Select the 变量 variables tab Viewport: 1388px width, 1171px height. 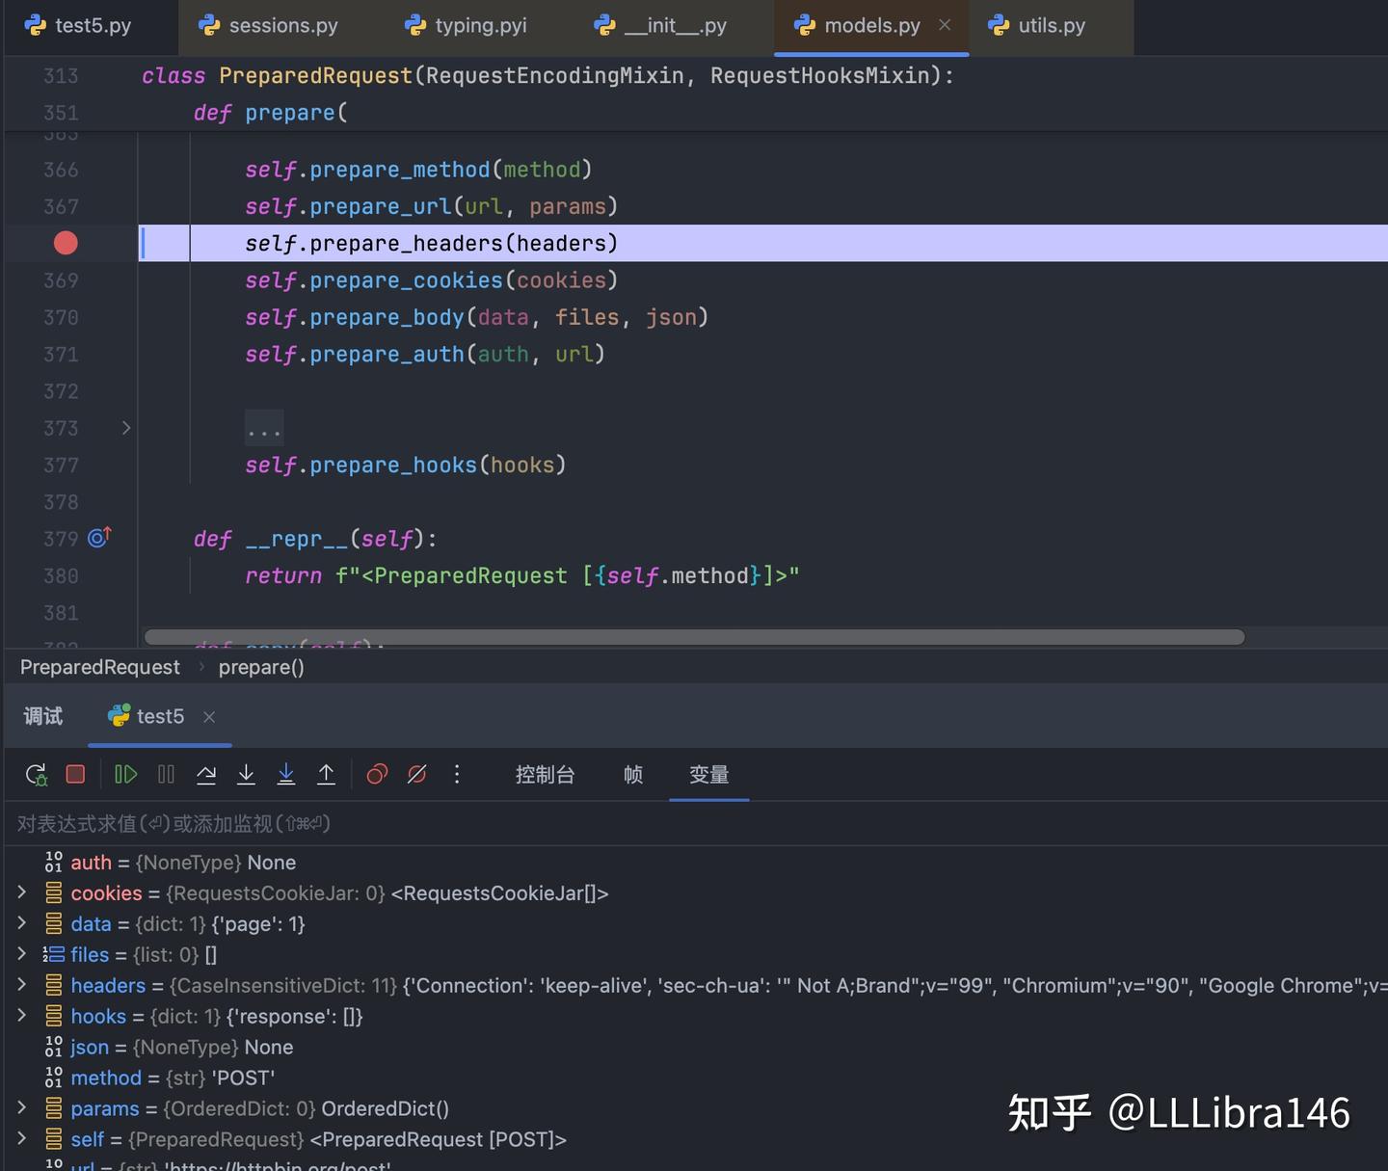point(708,774)
